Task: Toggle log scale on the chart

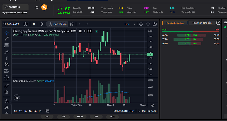Action: click(x=144, y=111)
